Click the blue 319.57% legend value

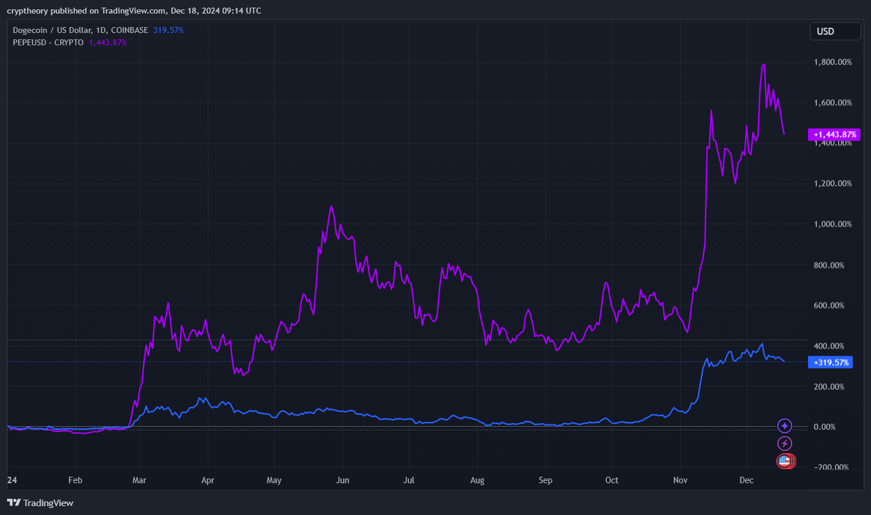coord(168,30)
